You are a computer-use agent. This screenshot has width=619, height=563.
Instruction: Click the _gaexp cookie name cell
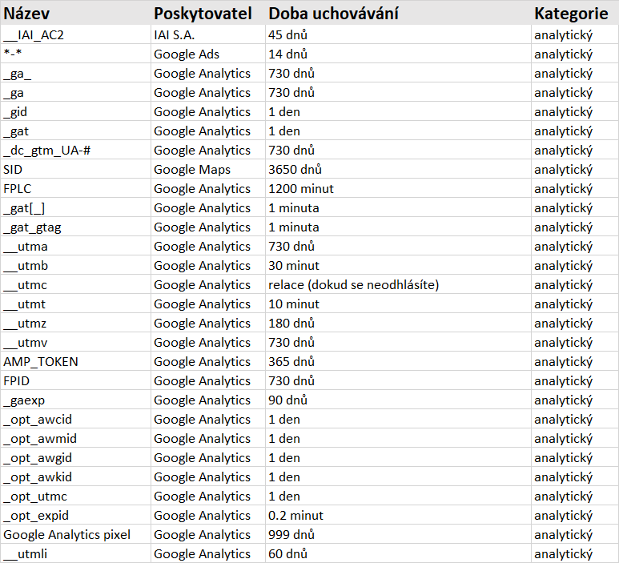26,400
